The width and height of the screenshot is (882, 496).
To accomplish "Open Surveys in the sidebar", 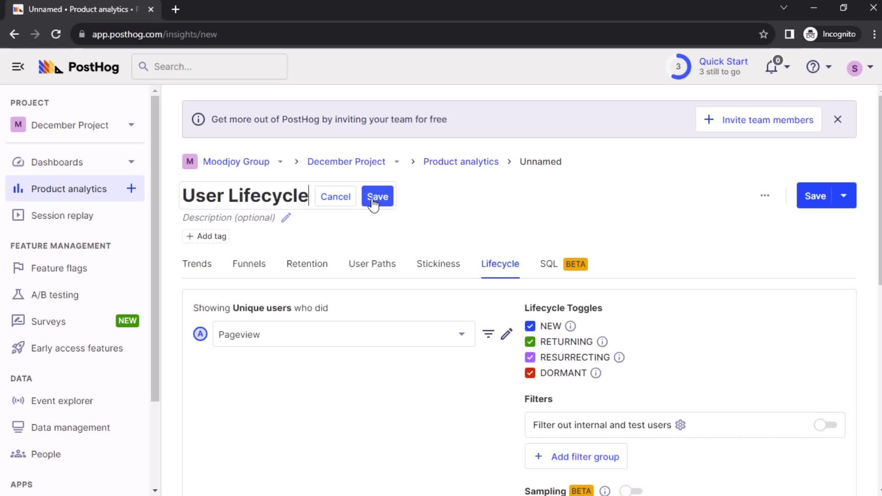I will coord(48,321).
